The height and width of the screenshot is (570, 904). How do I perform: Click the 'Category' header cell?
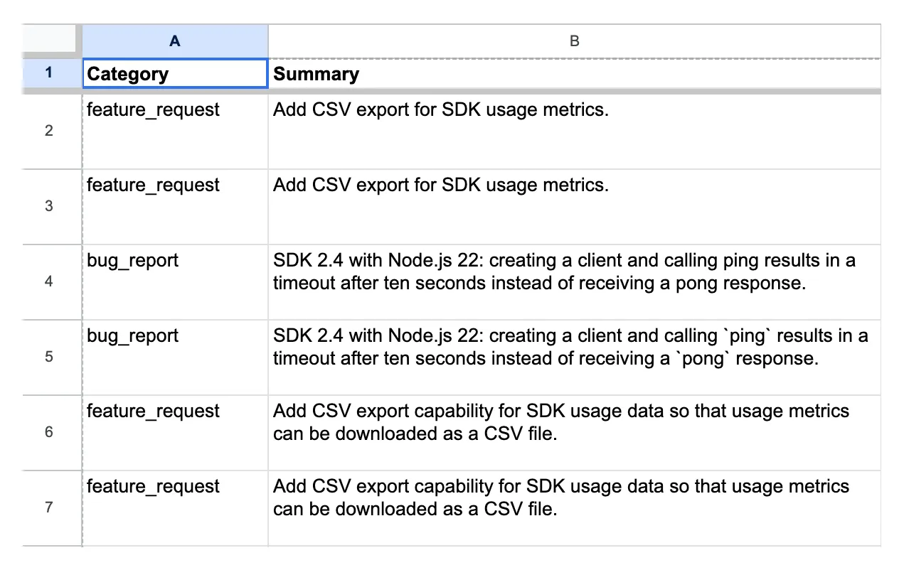click(176, 73)
